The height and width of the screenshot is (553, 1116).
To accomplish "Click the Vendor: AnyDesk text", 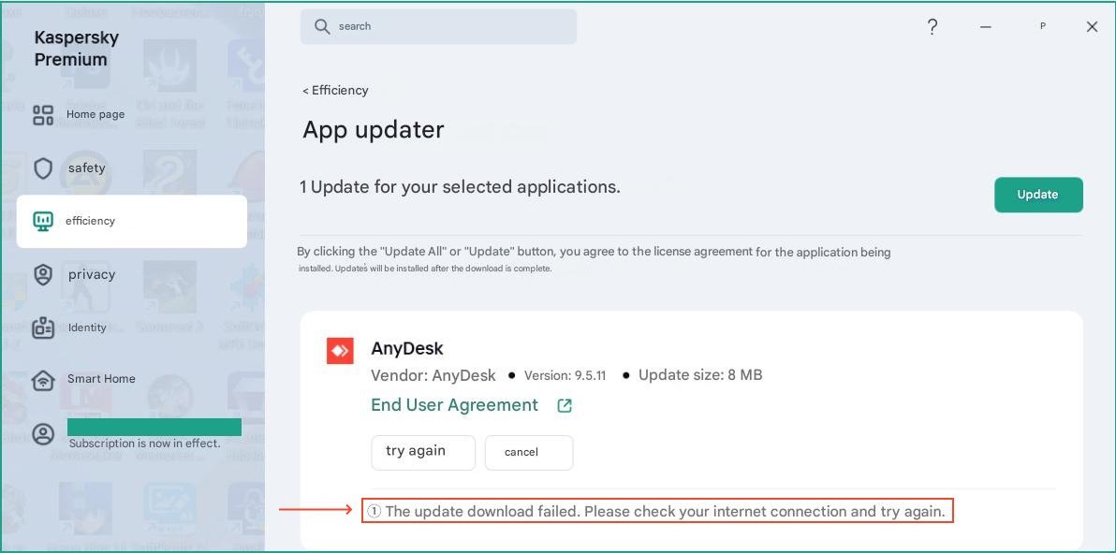I will pyautogui.click(x=434, y=376).
